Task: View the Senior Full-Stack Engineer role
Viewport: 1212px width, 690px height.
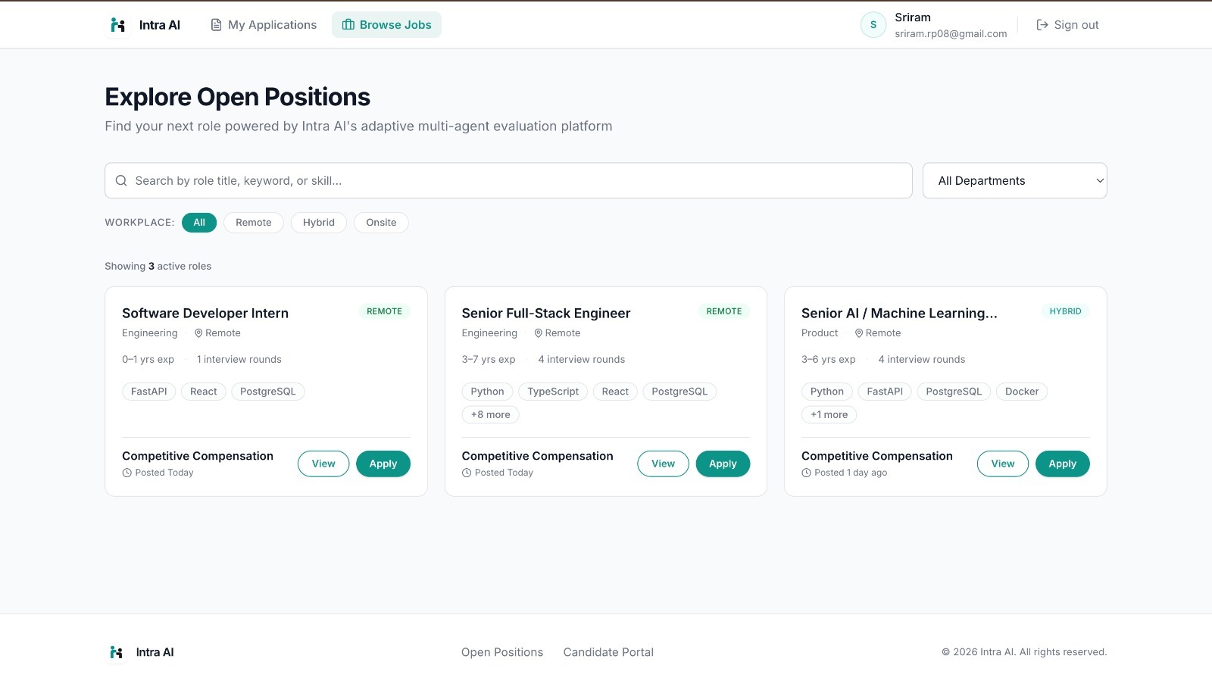Action: pos(664,464)
